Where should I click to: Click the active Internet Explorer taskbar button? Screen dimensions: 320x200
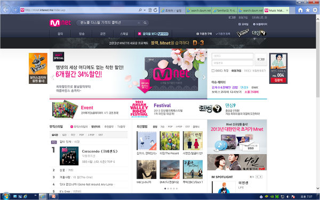click(x=43, y=196)
